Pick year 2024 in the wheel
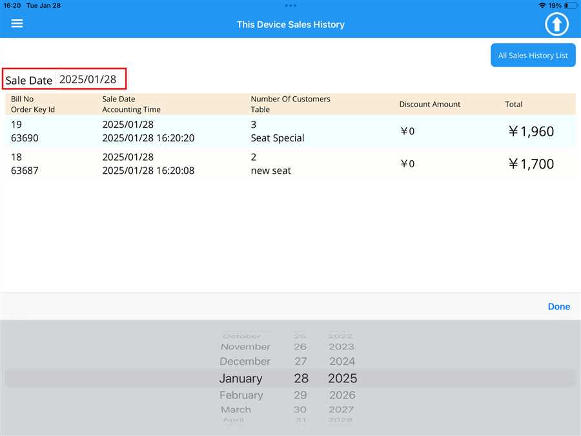This screenshot has height=436, width=581. click(x=342, y=362)
